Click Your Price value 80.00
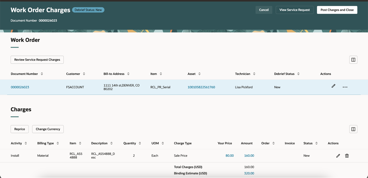 (x=230, y=156)
